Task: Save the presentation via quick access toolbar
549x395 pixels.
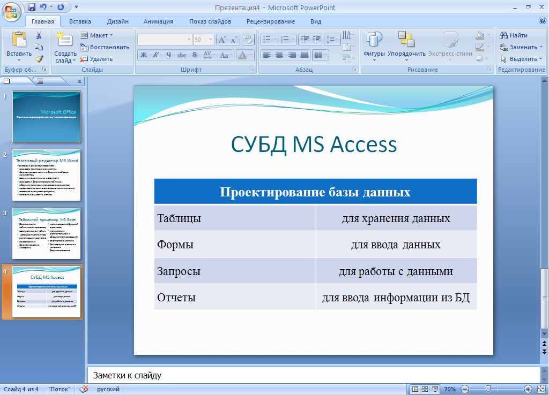Action: (32, 6)
